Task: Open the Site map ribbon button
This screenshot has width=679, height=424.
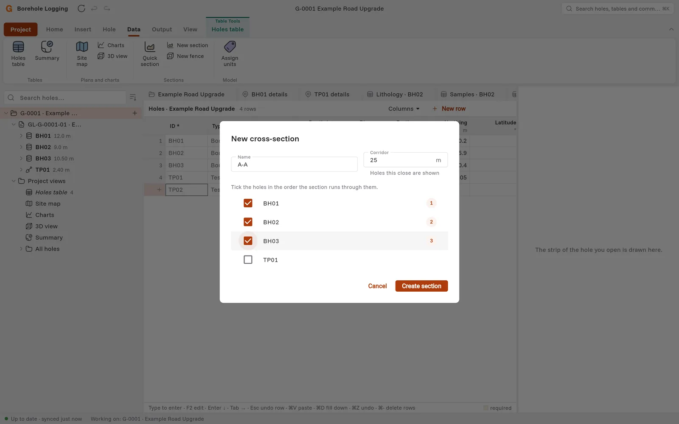Action: [82, 53]
